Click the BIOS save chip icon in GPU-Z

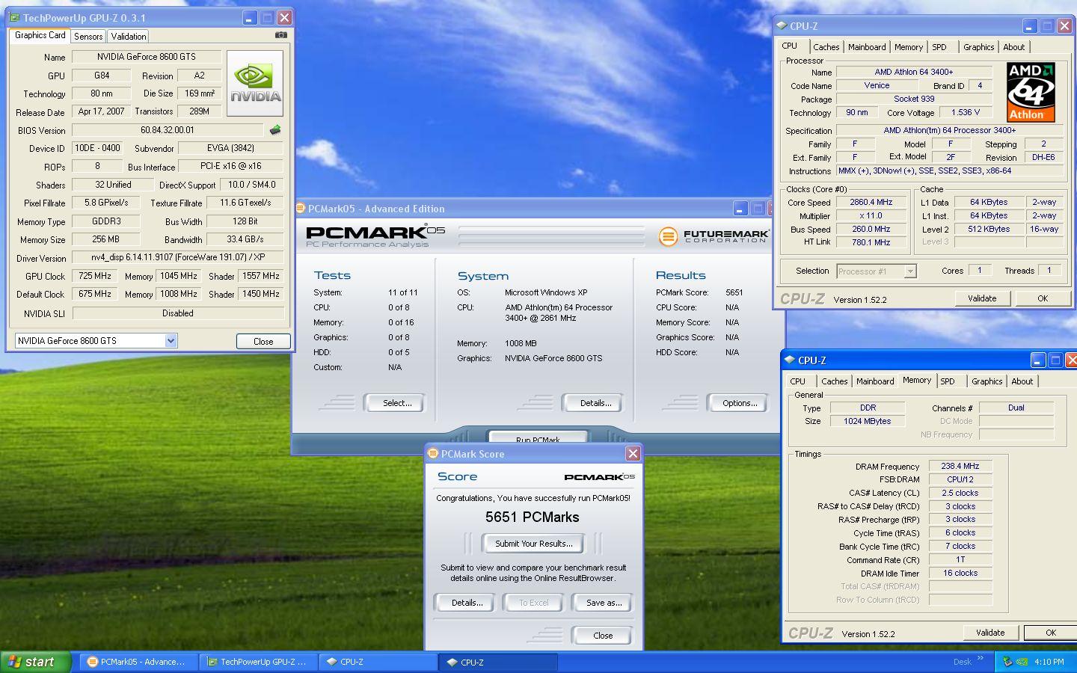pos(275,130)
